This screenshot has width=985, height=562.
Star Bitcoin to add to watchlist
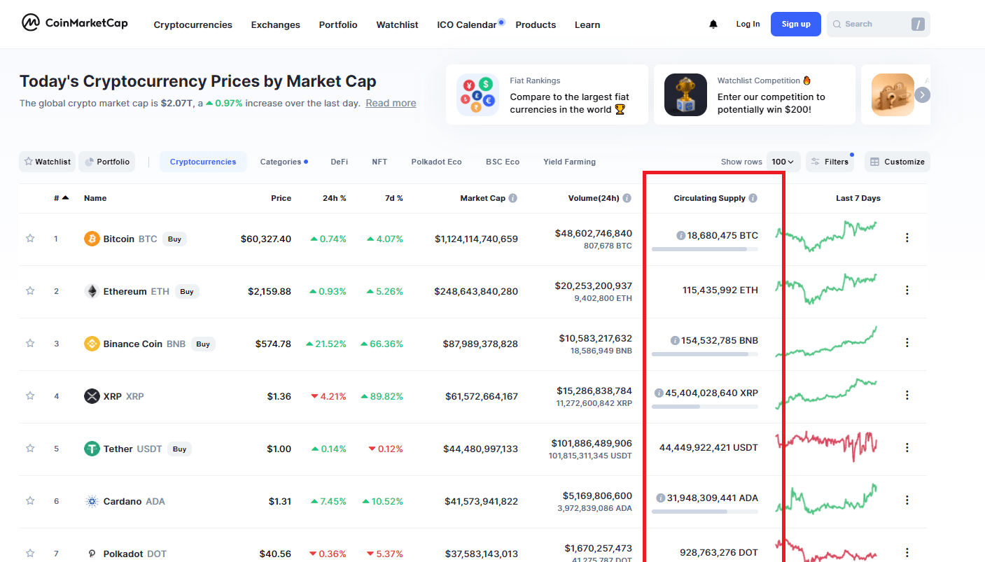click(x=30, y=238)
